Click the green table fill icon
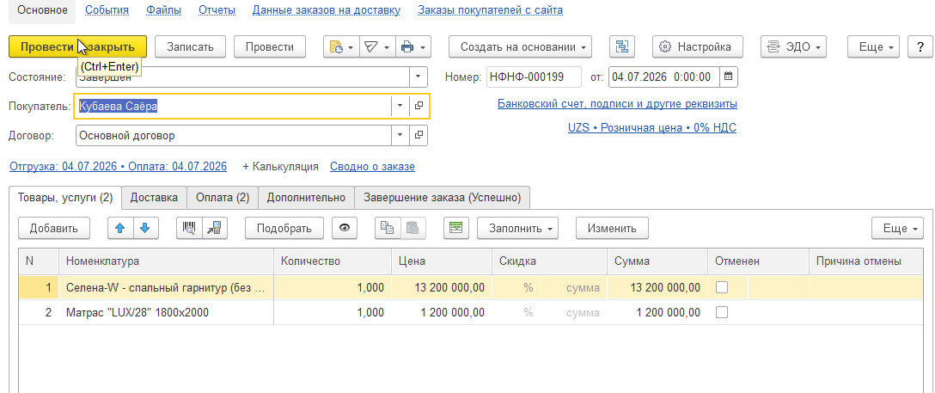Viewport: 935px width, 393px height. coord(456,228)
